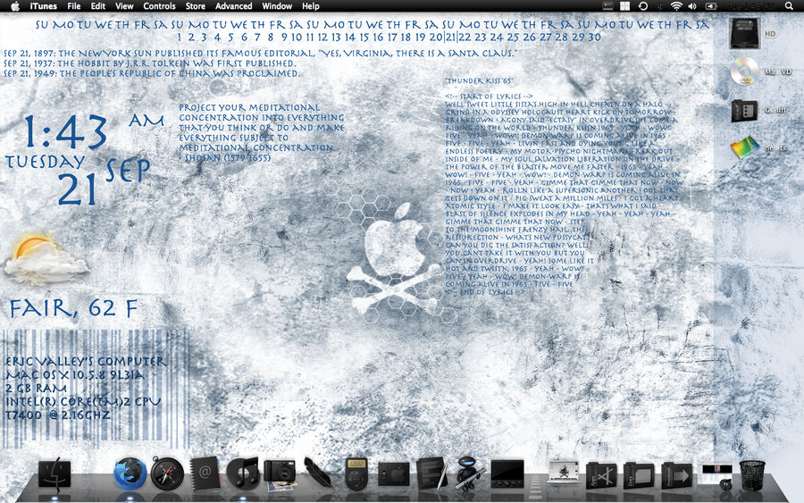Open the HD hard drive desktop icon
Screen dimensions: 804x503
(x=745, y=33)
